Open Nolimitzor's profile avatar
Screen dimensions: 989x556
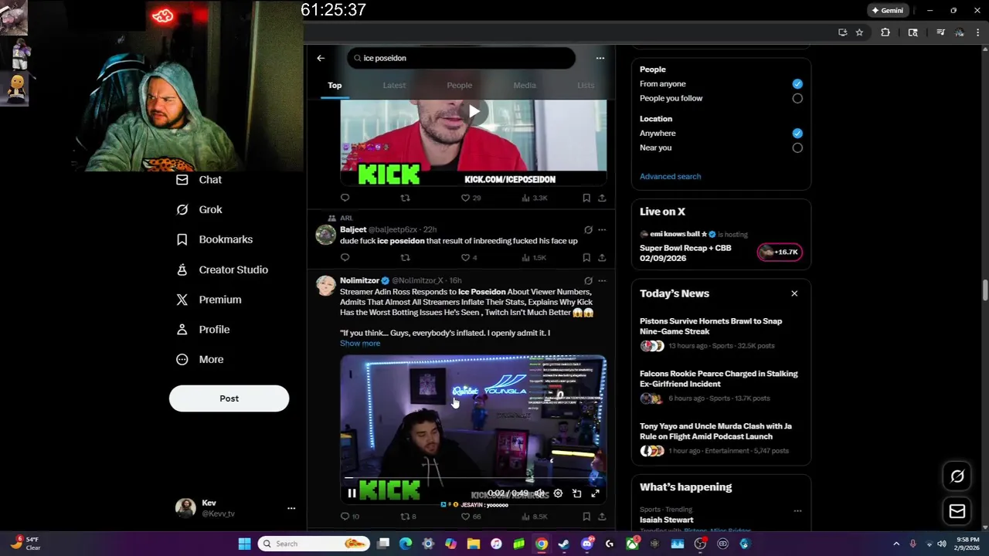click(326, 286)
